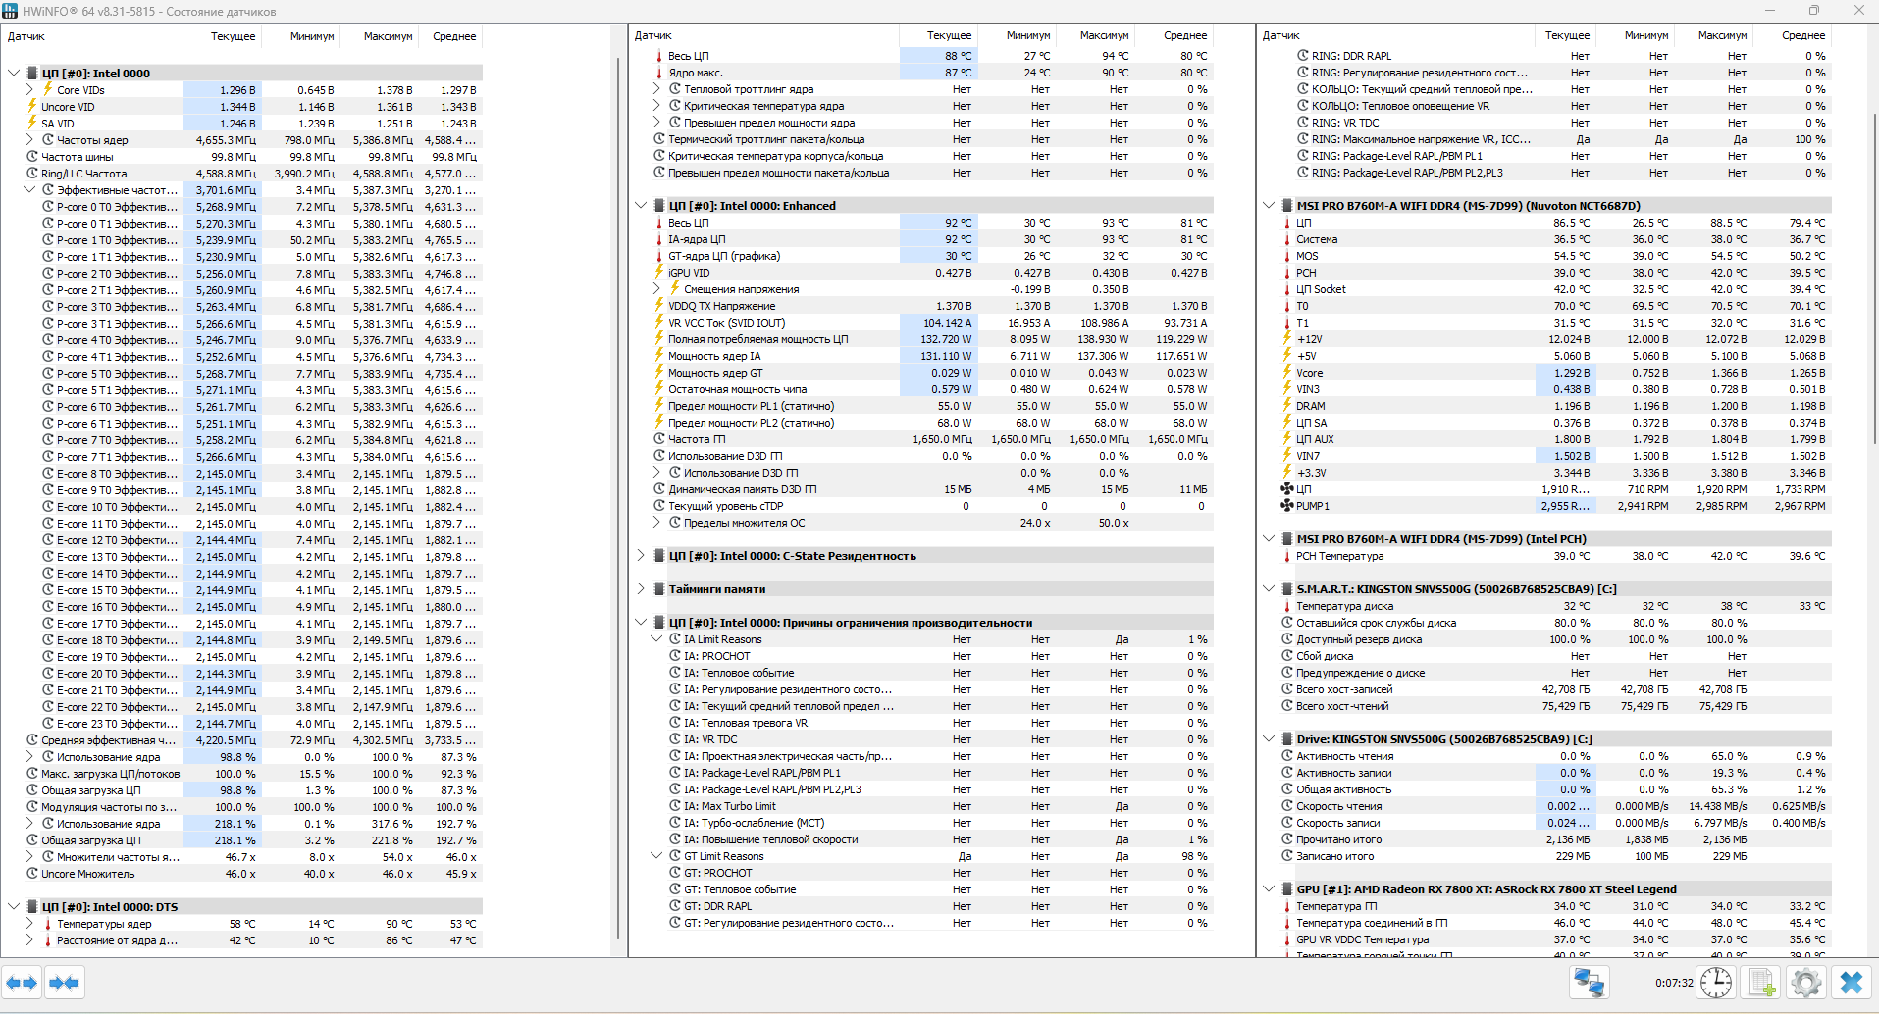Viewport: 1879px width, 1014px height.
Task: Collapse the GPU [#1]: AMD Radeon RX 7800 XT group
Action: pos(1269,889)
